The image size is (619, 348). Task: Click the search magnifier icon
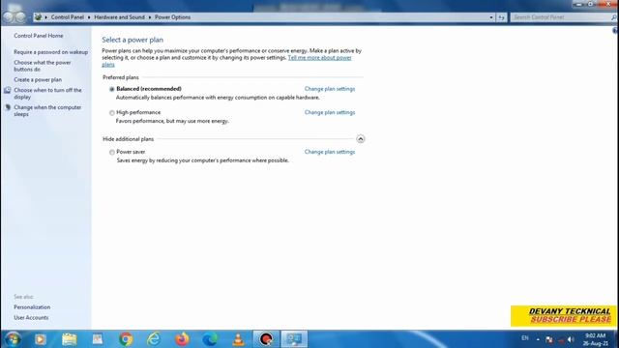(x=614, y=17)
